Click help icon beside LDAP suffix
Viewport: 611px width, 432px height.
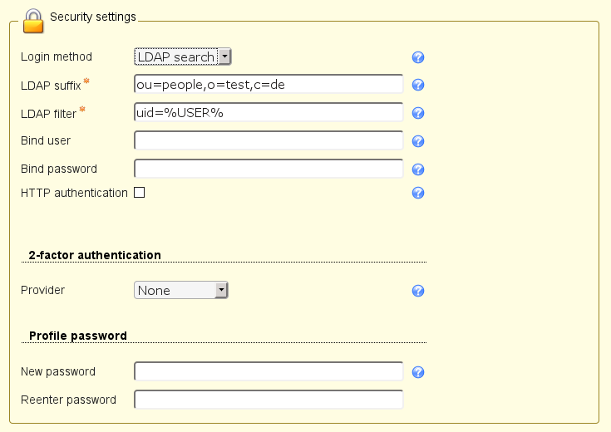pos(419,85)
